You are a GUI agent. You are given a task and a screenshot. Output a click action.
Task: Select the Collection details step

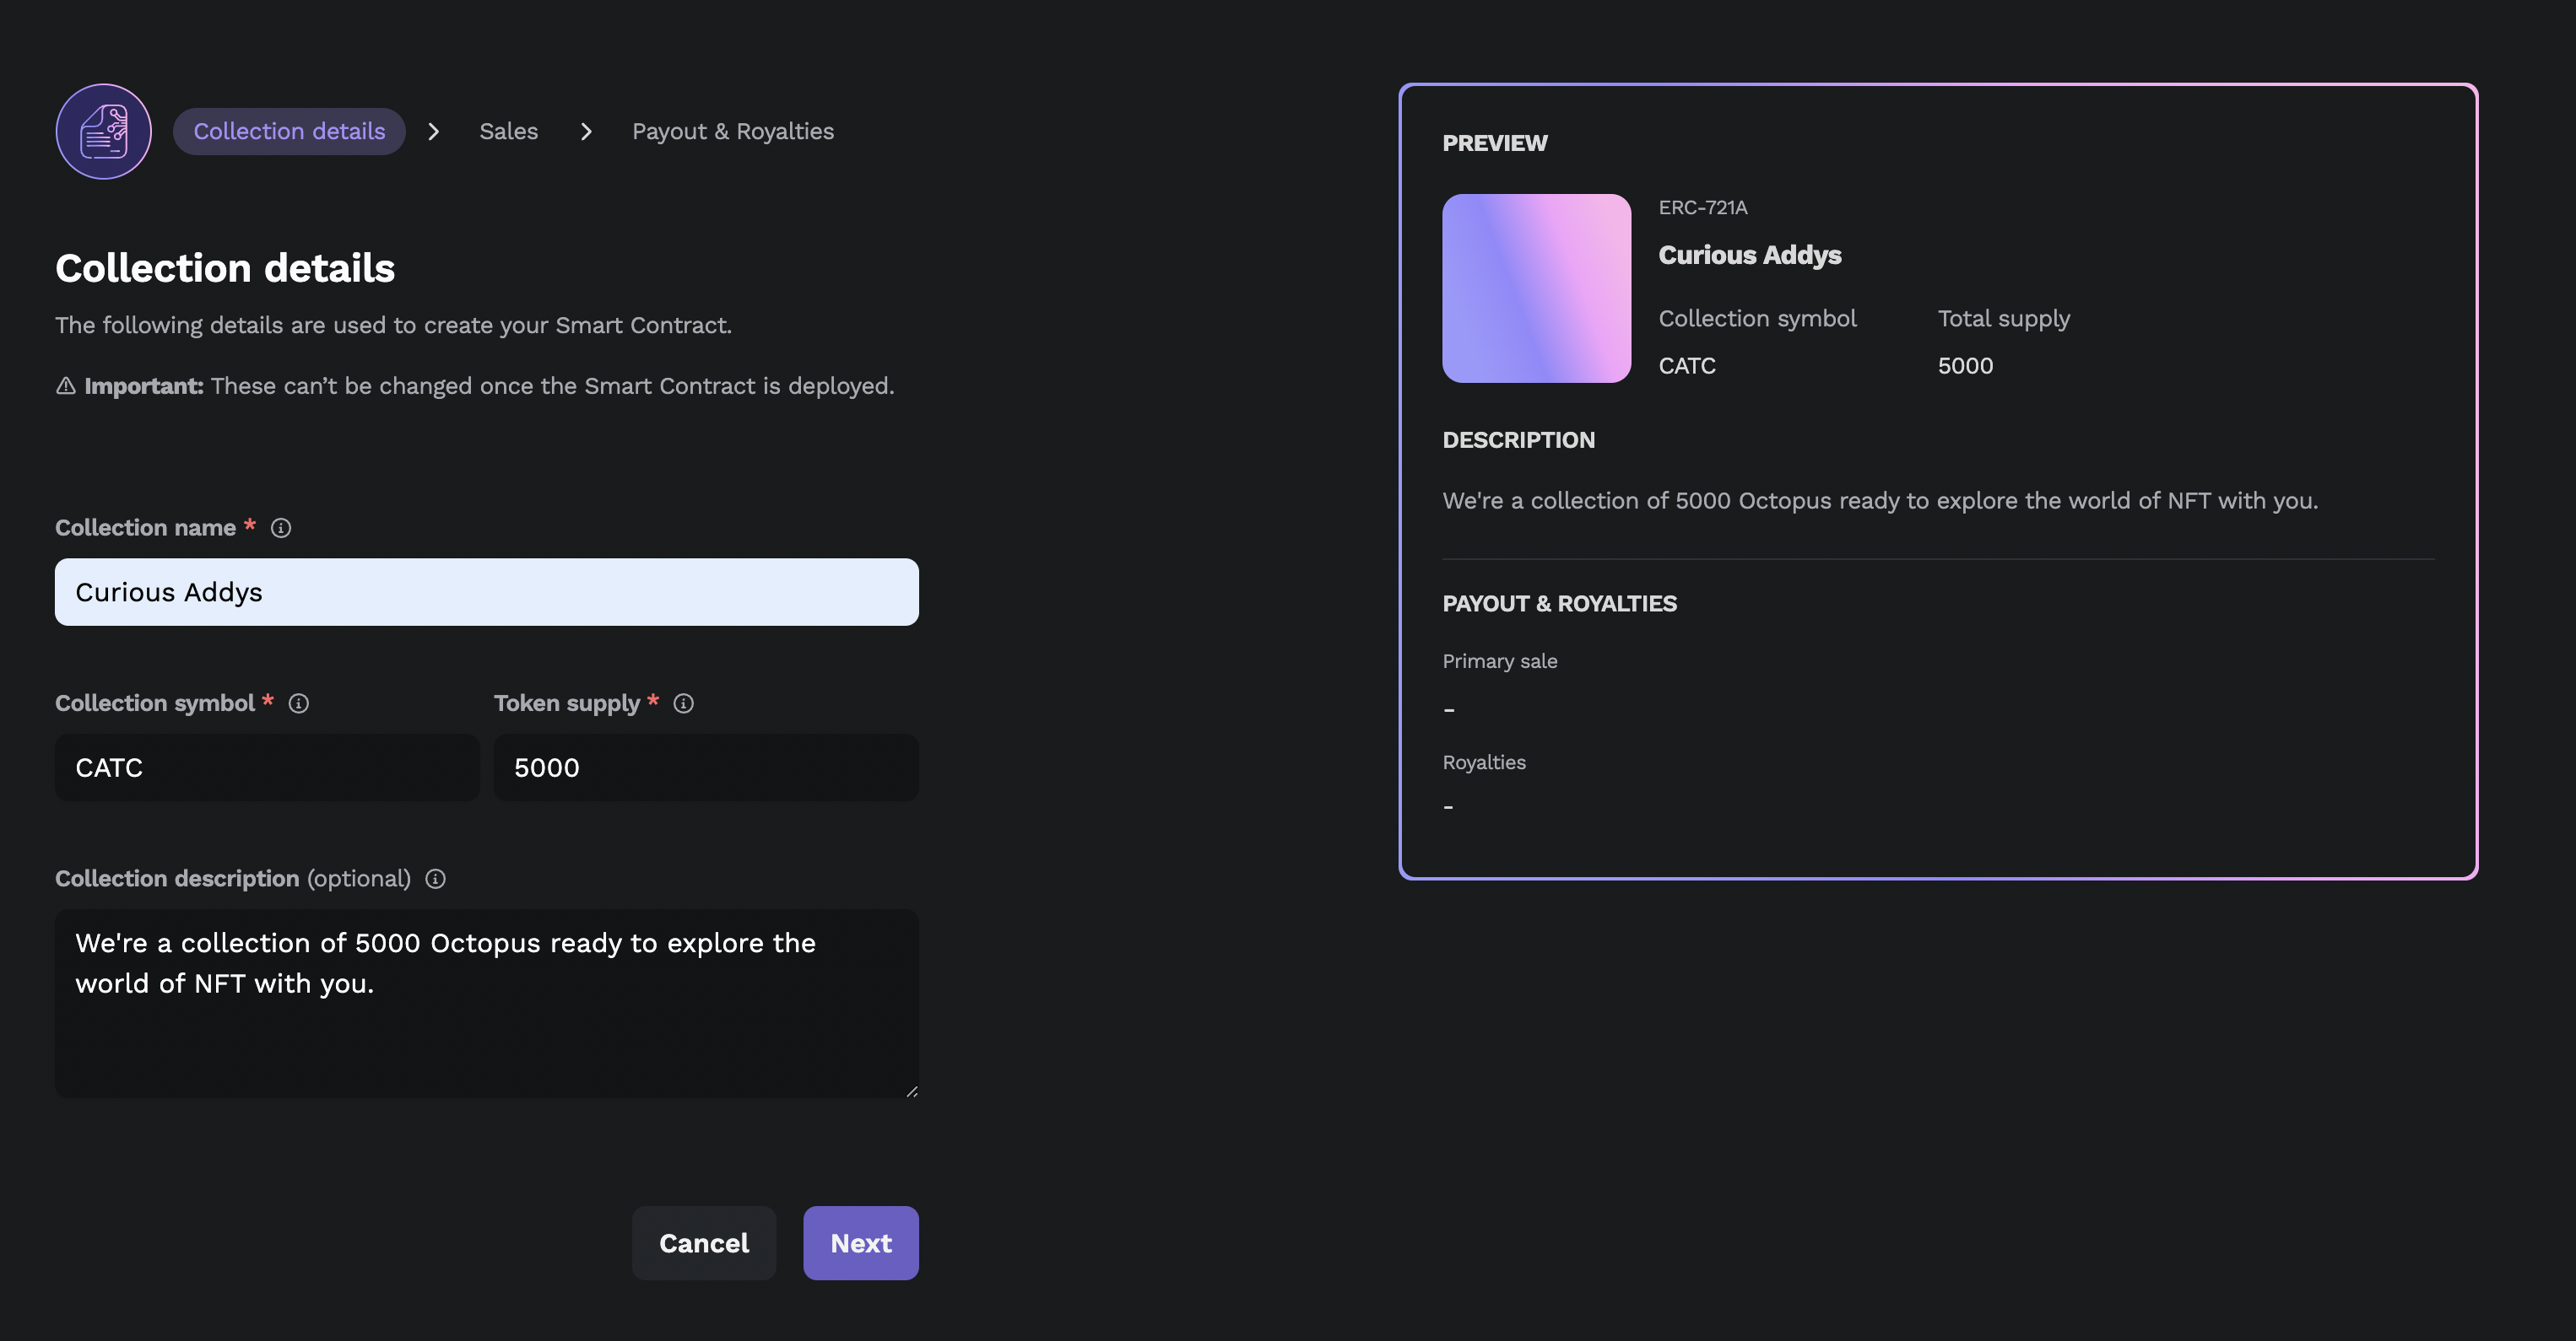tap(289, 131)
